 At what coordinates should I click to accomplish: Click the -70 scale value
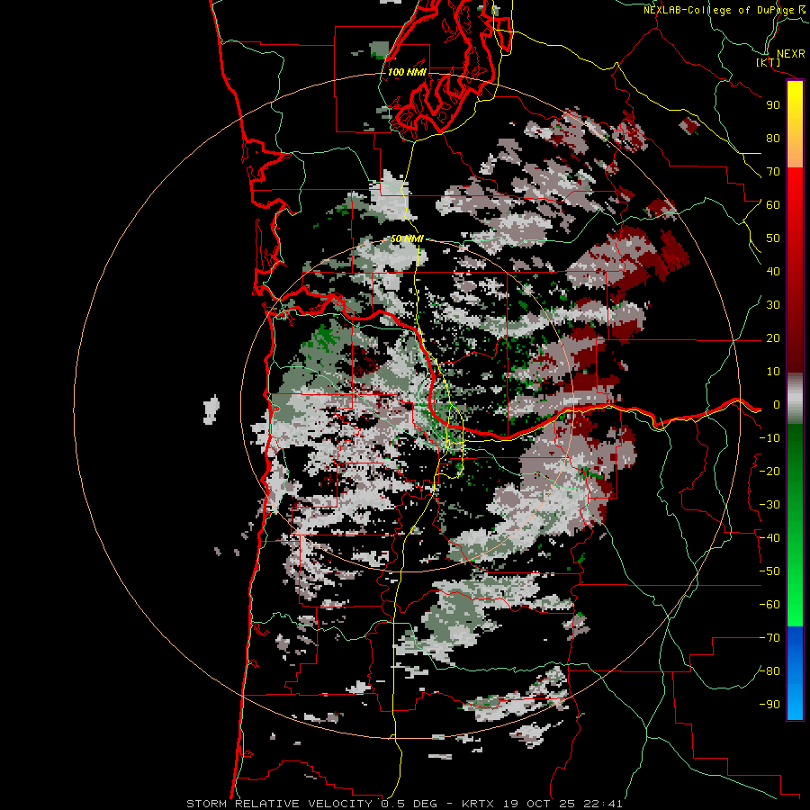[769, 638]
